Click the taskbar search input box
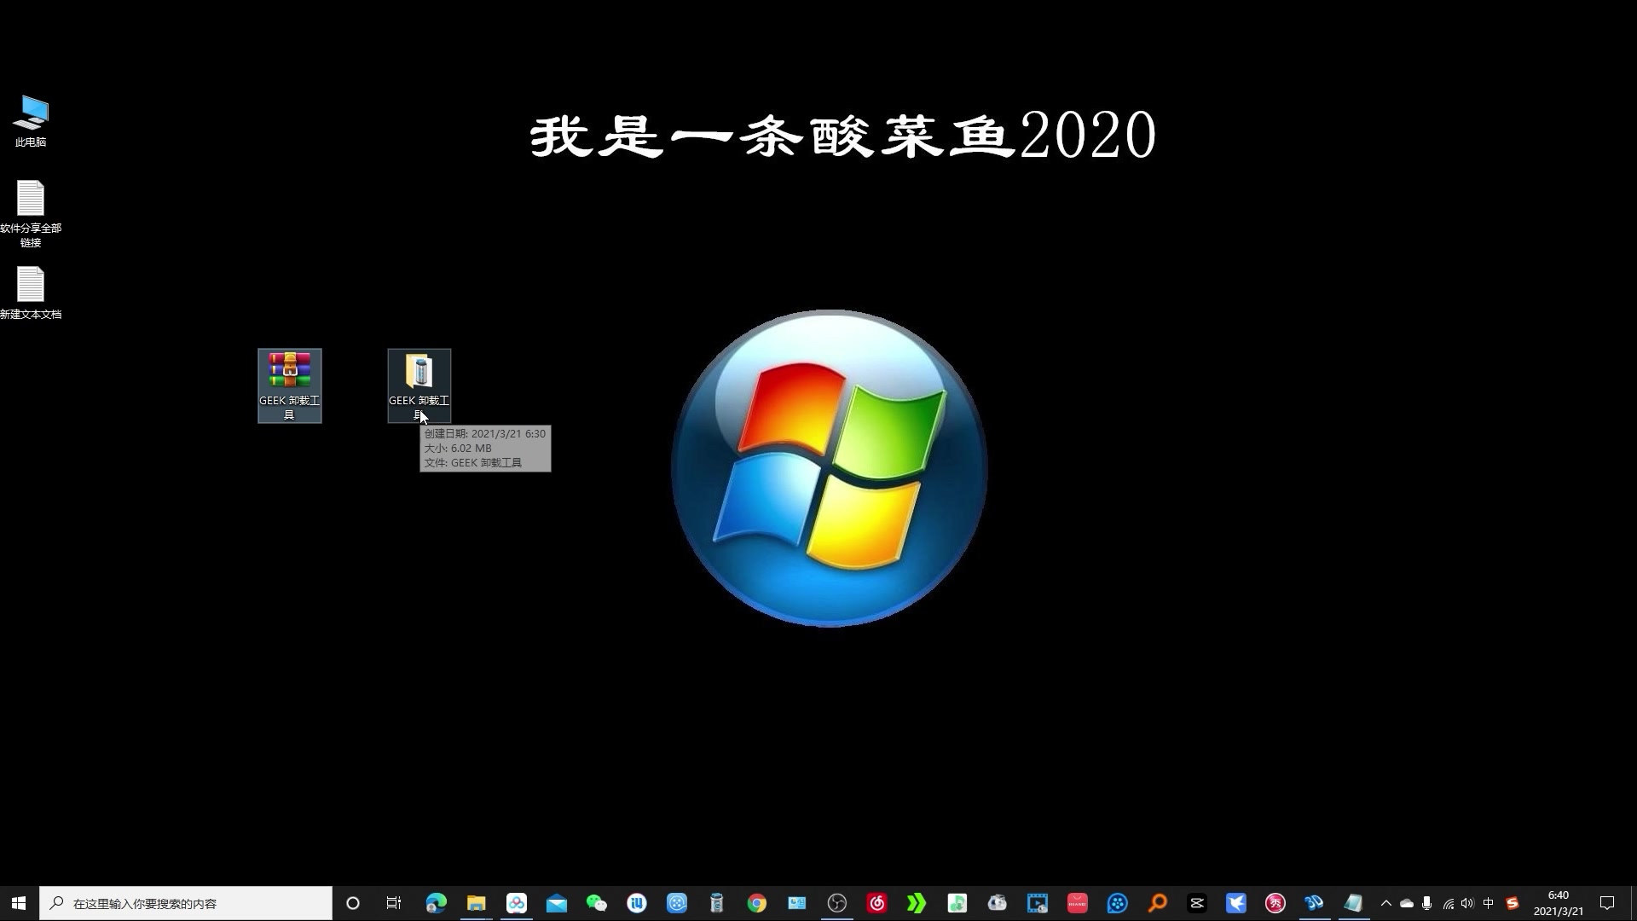The image size is (1637, 921). [186, 903]
